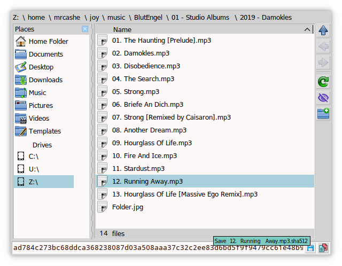Switch to the U:\ drive
The width and height of the screenshot is (342, 266).
point(34,169)
